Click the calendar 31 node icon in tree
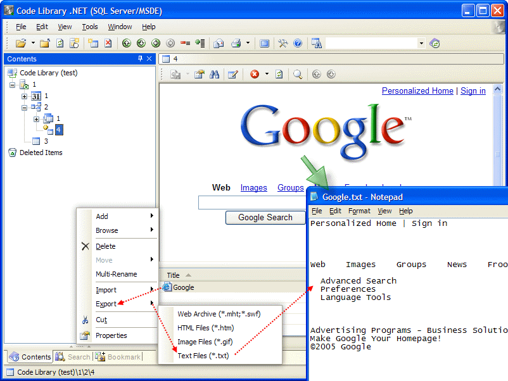 [36, 96]
